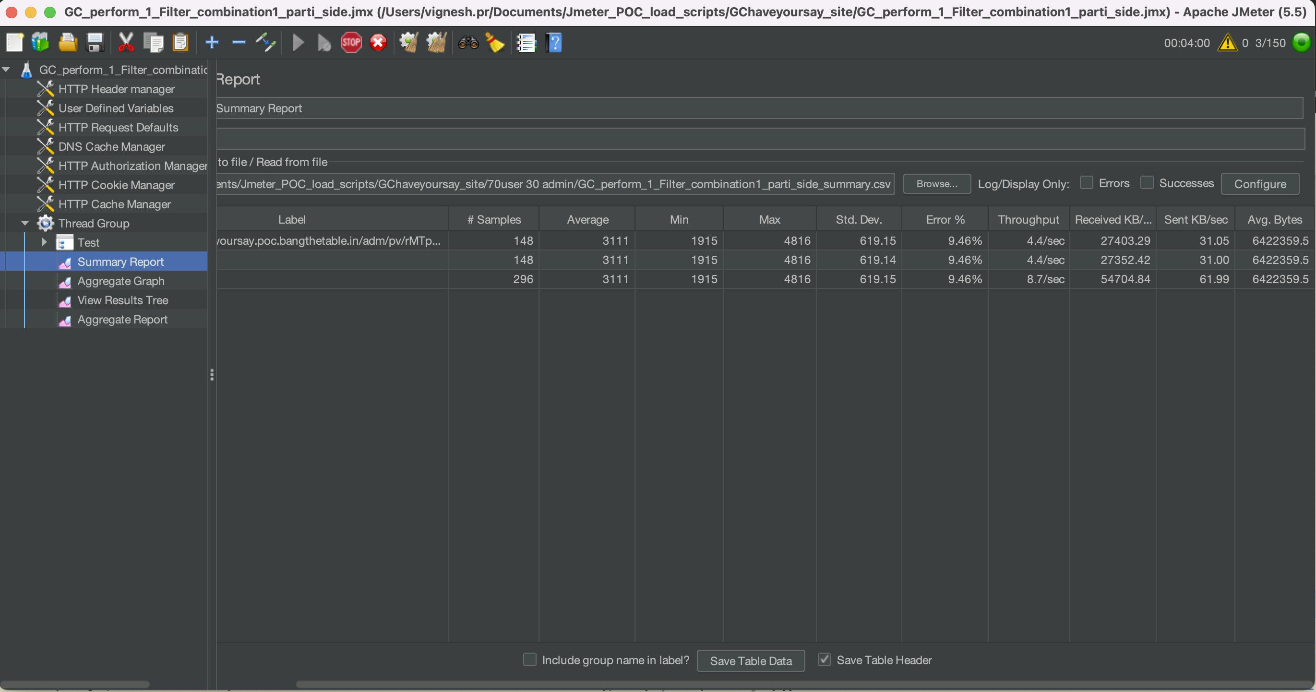
Task: Sort by Std. Dev. column header
Action: (859, 220)
